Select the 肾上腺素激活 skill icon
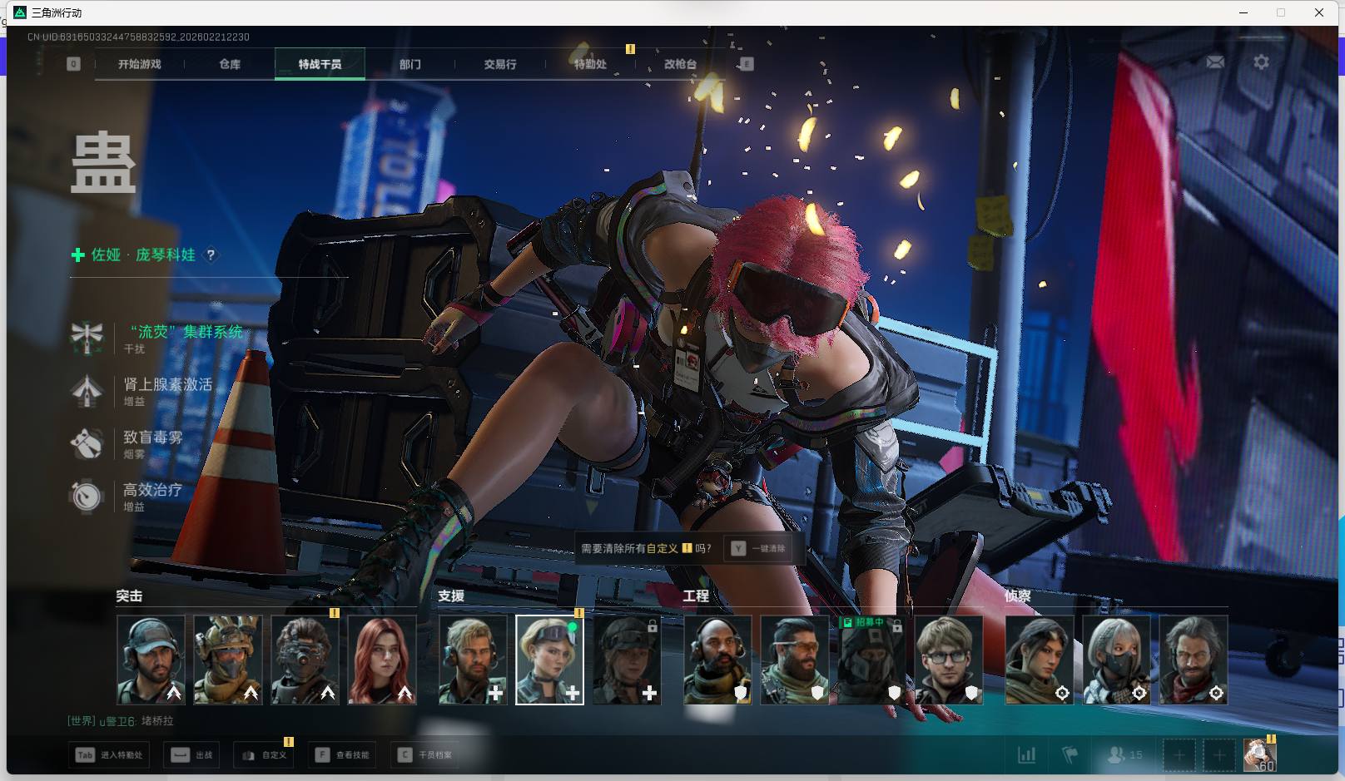 (x=87, y=390)
